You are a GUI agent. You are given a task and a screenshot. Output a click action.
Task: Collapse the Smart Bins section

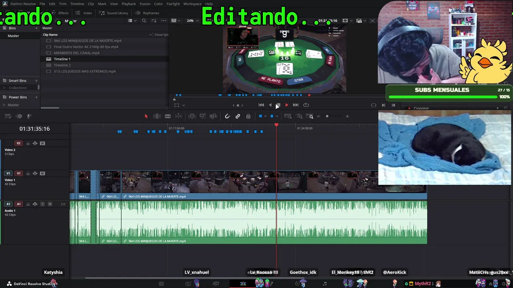pyautogui.click(x=4, y=80)
